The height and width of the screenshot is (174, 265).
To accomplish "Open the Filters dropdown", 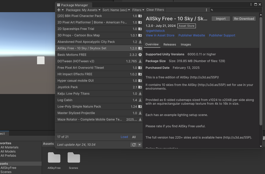I will [138, 10].
